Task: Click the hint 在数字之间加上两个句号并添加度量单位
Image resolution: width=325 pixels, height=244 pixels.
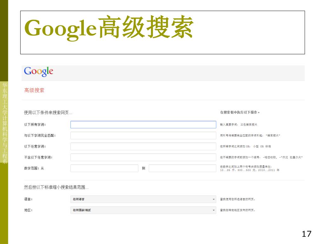Action: pos(246,166)
